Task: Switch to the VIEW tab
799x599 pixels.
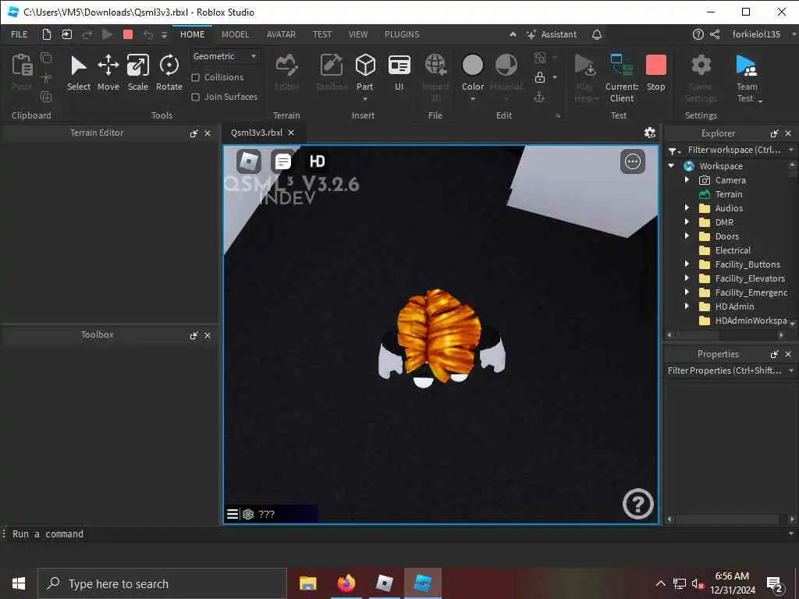Action: coord(357,34)
